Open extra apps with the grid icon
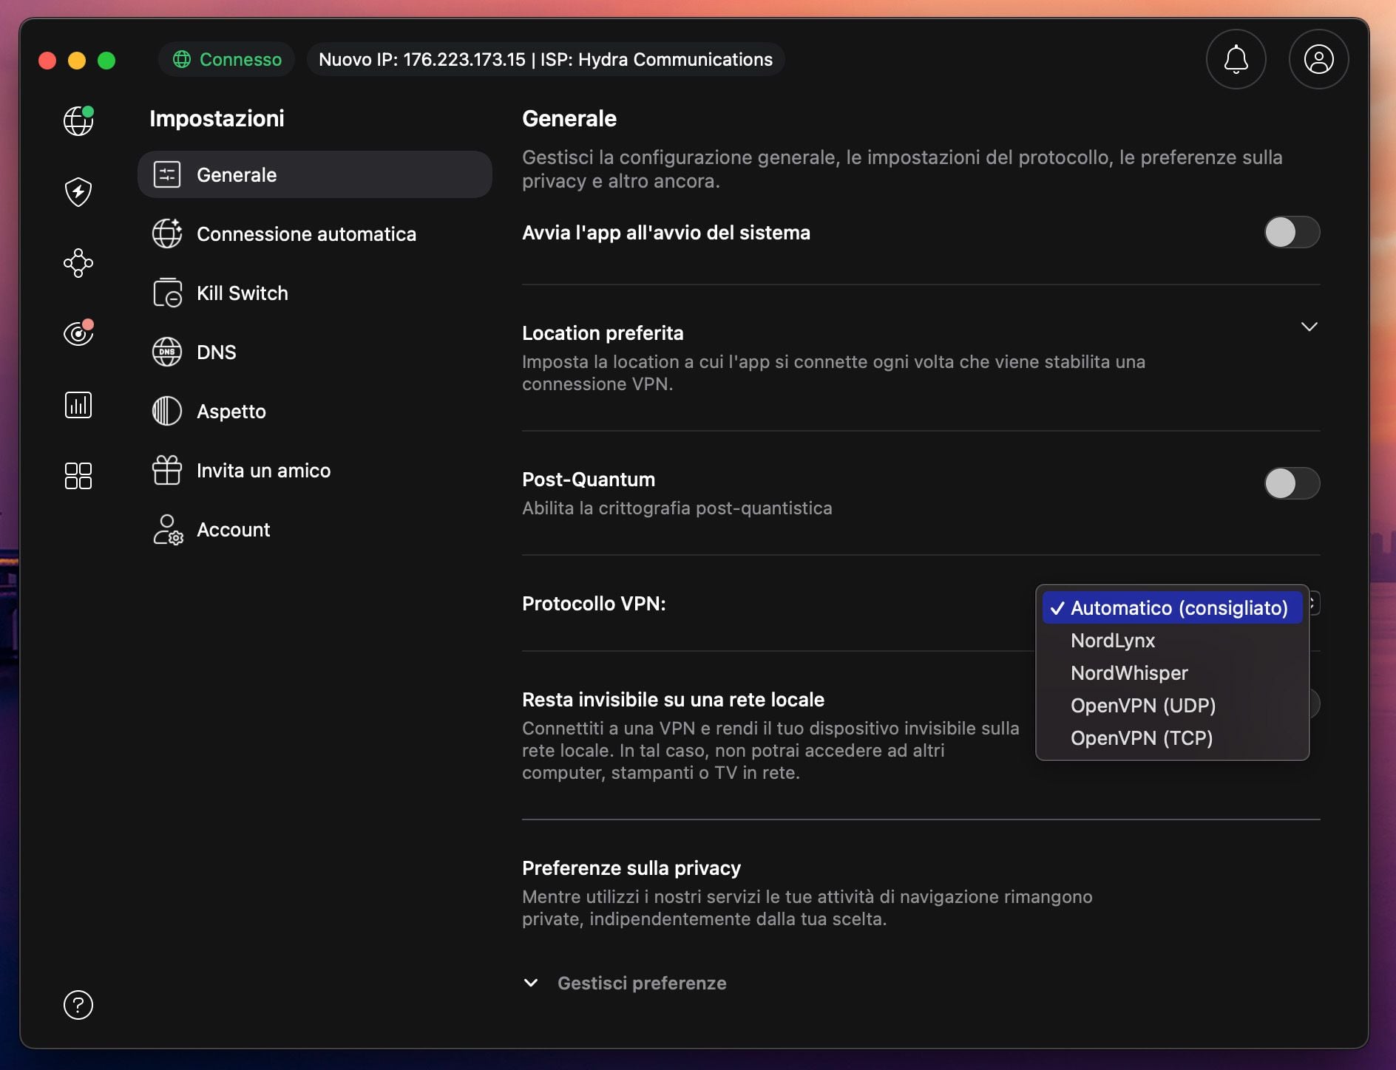The width and height of the screenshot is (1396, 1070). pos(78,476)
